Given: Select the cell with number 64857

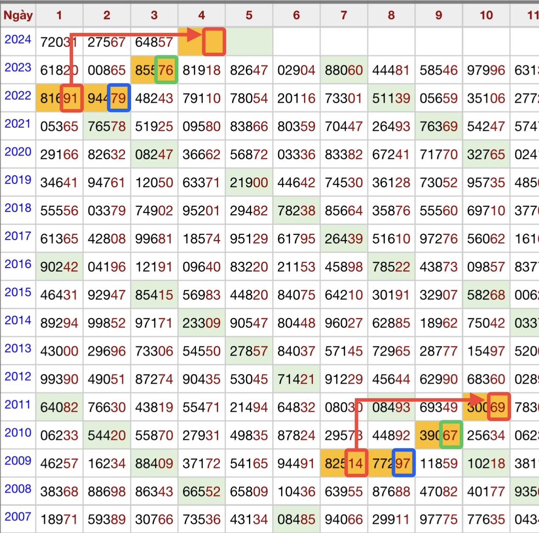Looking at the screenshot, I should pyautogui.click(x=154, y=42).
